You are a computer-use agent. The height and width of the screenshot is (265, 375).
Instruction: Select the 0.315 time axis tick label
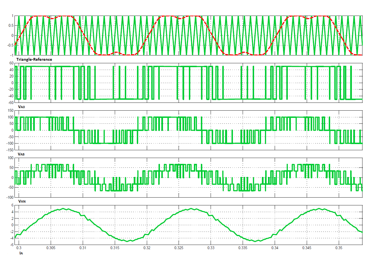tap(115, 248)
